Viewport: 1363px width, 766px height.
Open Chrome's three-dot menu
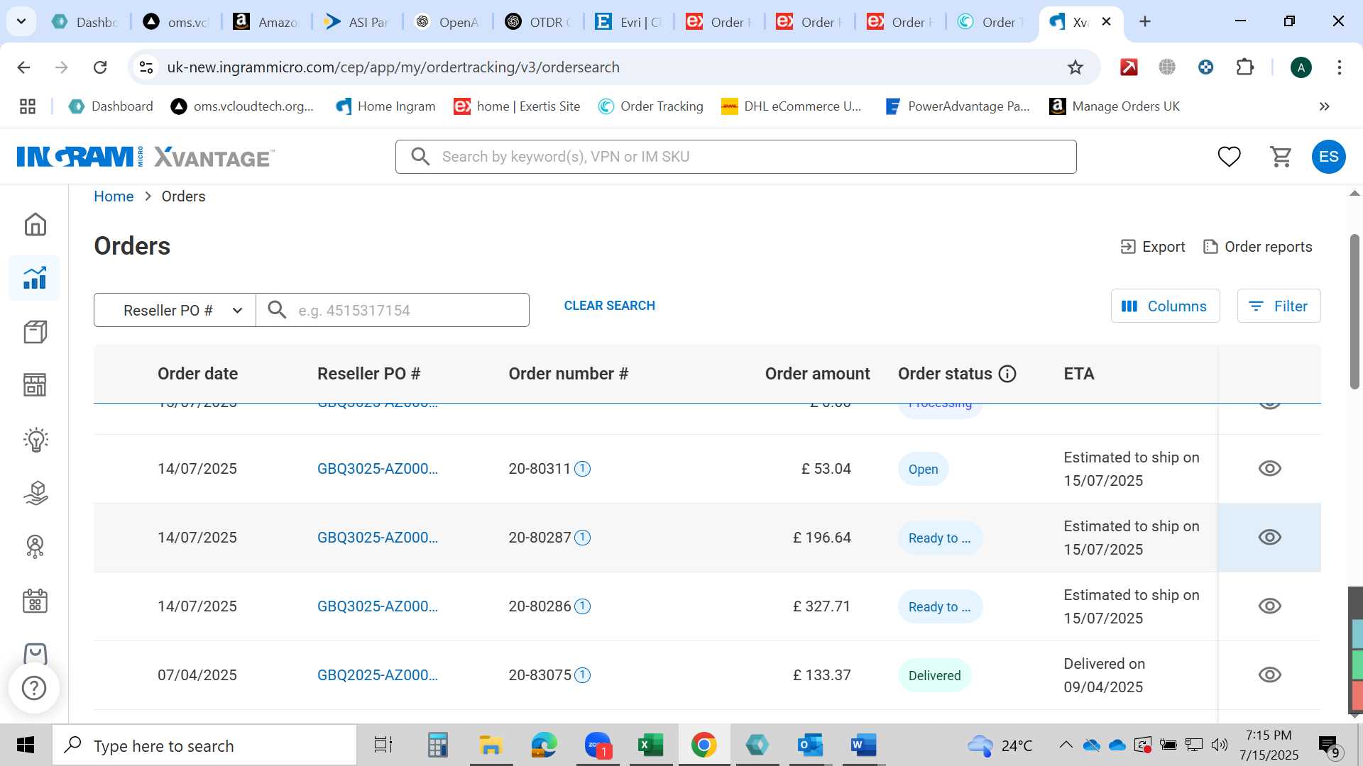click(x=1340, y=67)
